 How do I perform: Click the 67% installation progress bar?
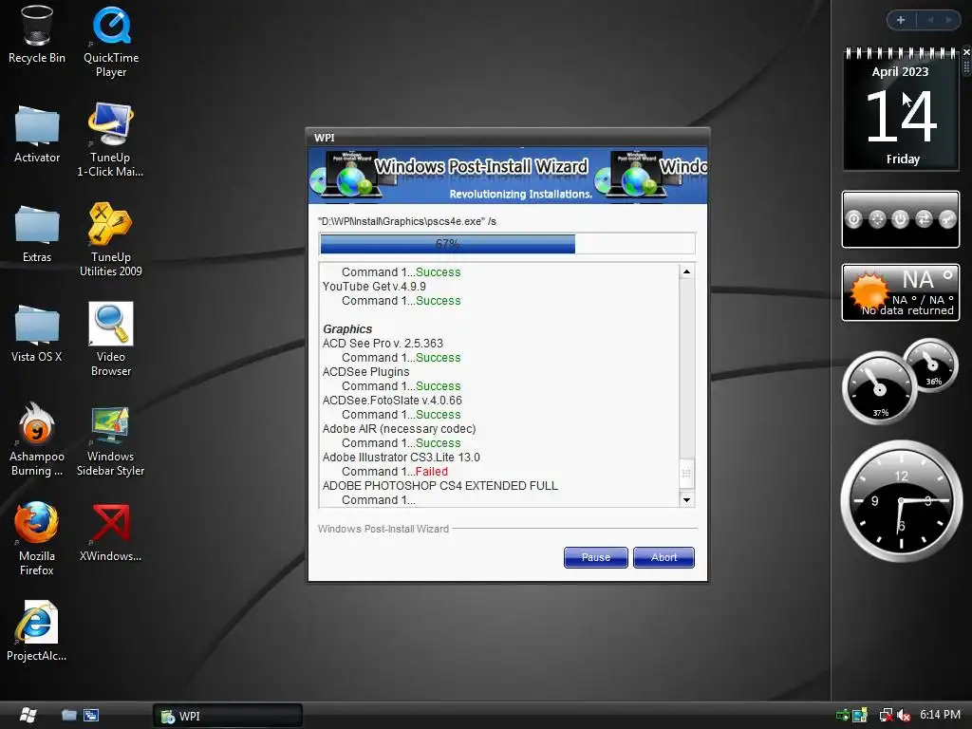pos(507,244)
